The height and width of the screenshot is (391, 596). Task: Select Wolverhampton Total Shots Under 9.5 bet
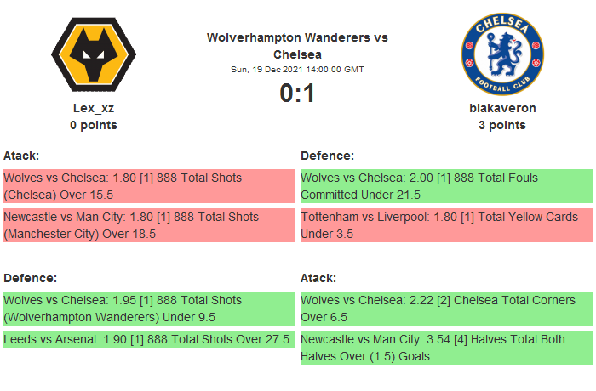[x=148, y=309]
